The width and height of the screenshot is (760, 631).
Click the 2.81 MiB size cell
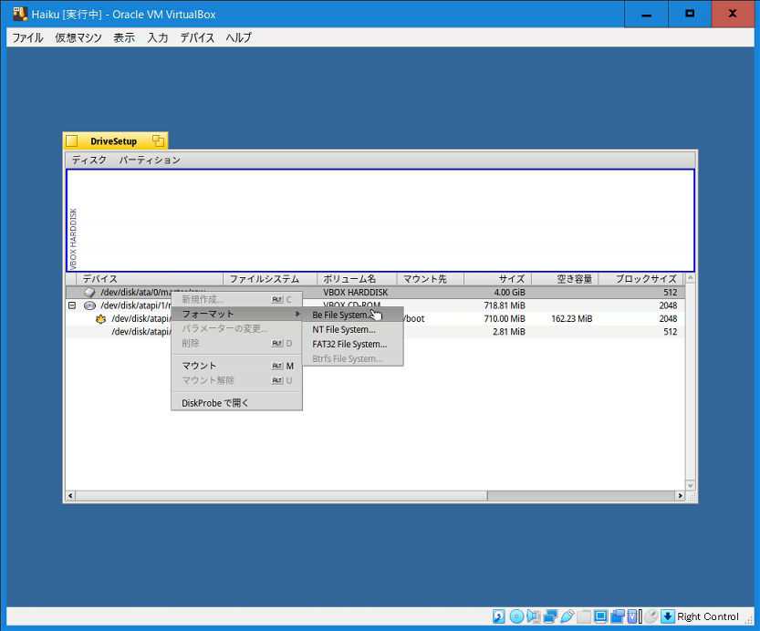(x=509, y=332)
